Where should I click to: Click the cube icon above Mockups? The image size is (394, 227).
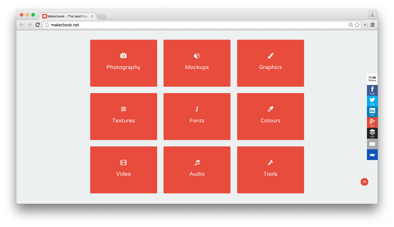coord(197,56)
